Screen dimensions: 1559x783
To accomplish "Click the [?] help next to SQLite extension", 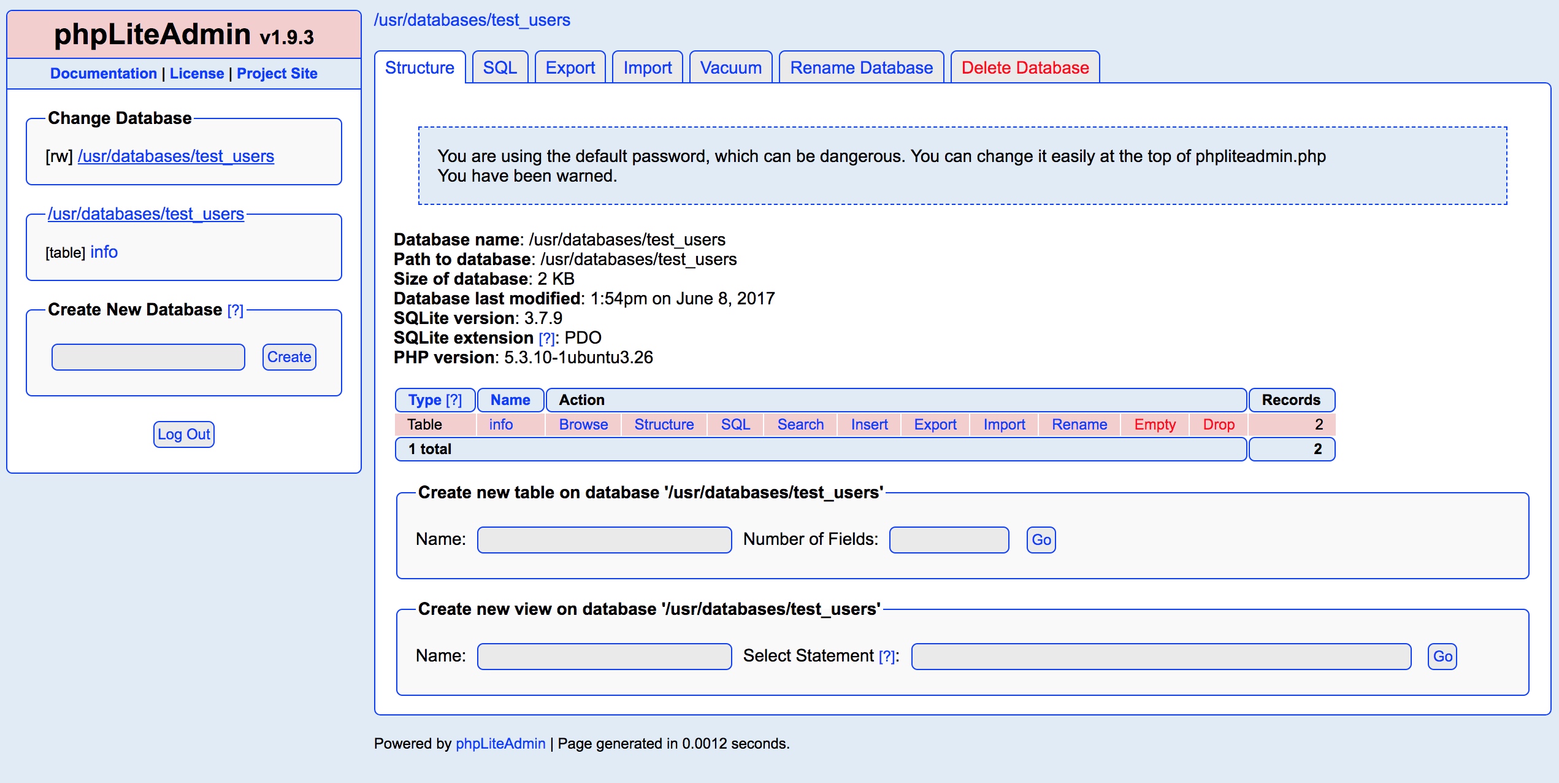I will (x=546, y=339).
